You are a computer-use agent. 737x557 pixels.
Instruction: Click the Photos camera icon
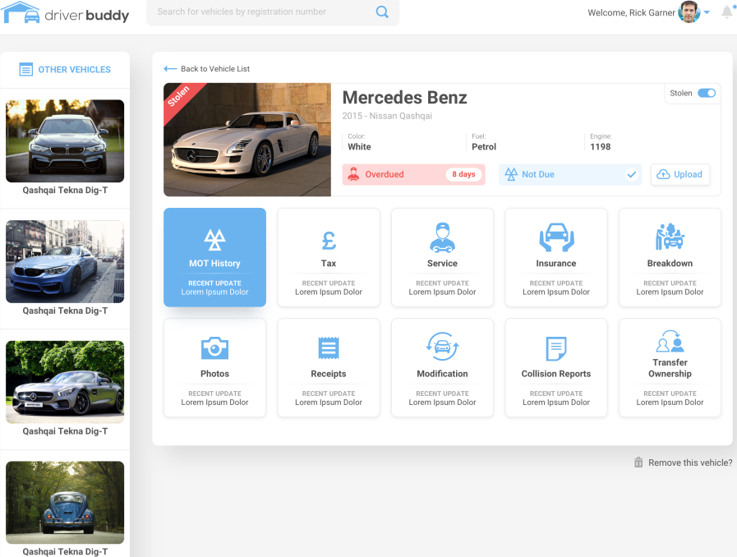[x=214, y=348]
